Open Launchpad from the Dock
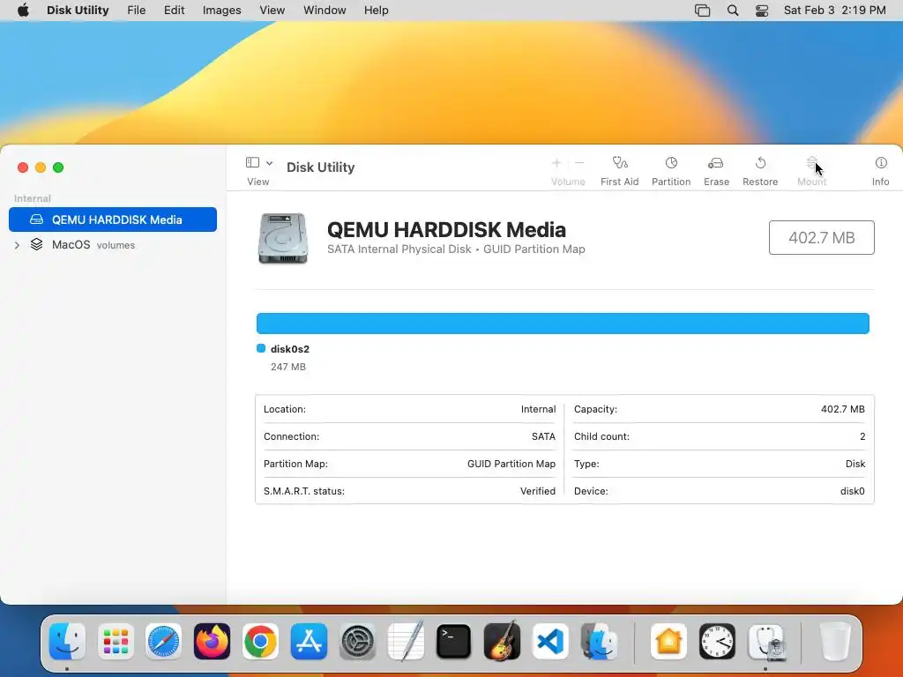Viewport: 903px width, 677px height. pos(116,641)
